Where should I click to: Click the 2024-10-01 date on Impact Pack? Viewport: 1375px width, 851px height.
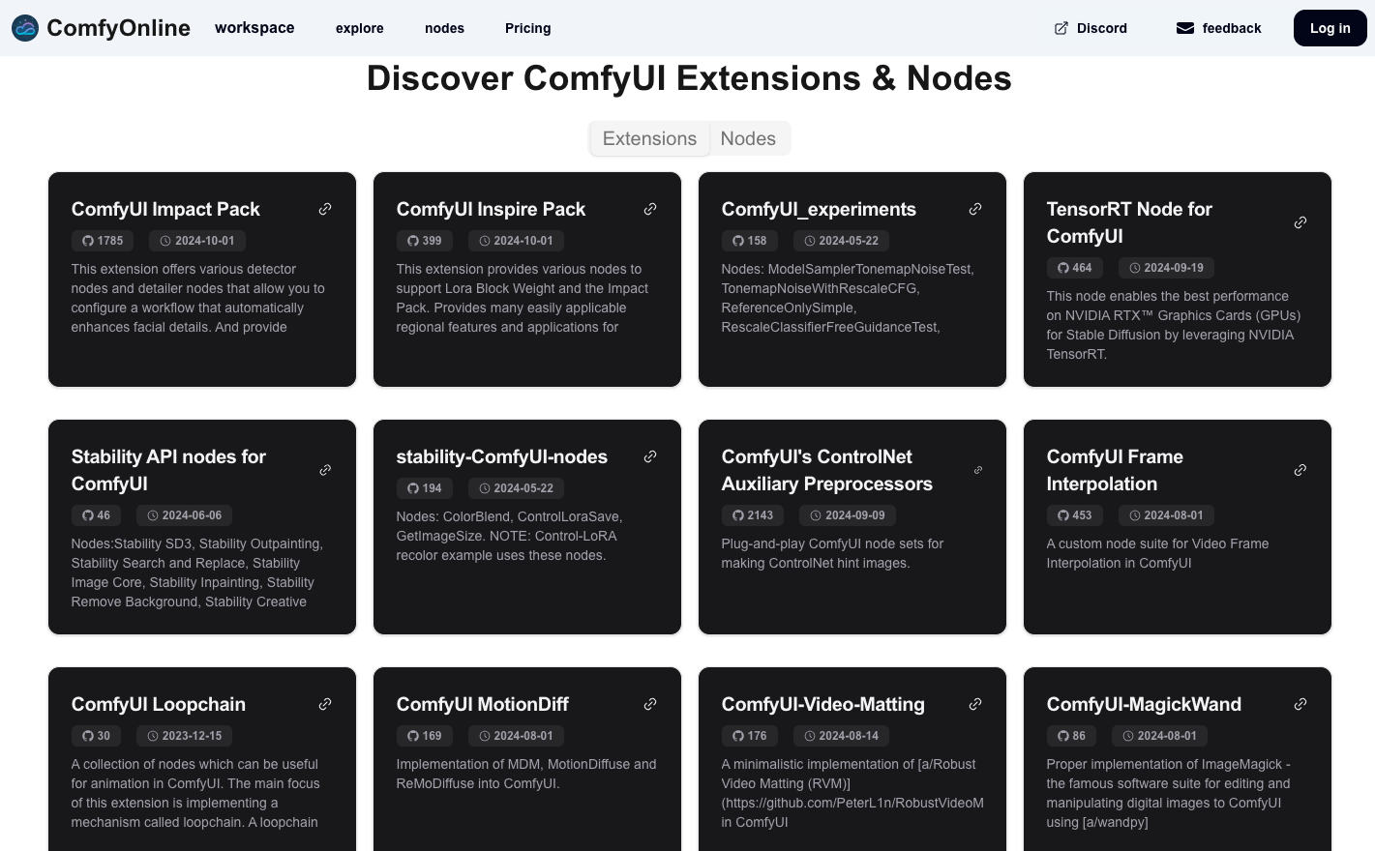coord(196,241)
